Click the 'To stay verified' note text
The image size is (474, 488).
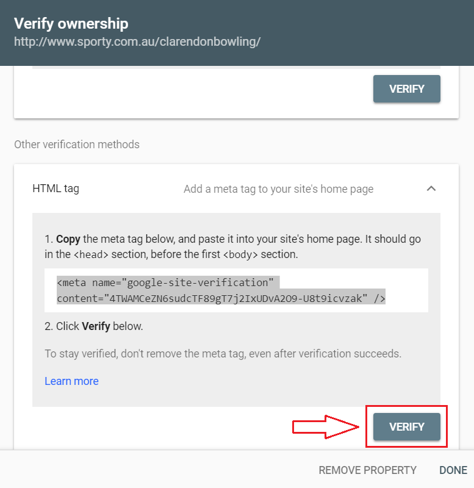223,354
